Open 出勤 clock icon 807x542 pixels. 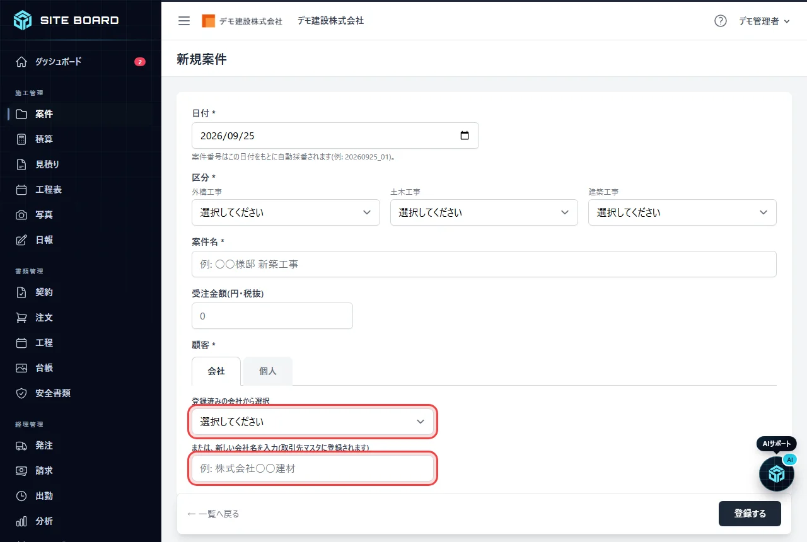pyautogui.click(x=21, y=496)
